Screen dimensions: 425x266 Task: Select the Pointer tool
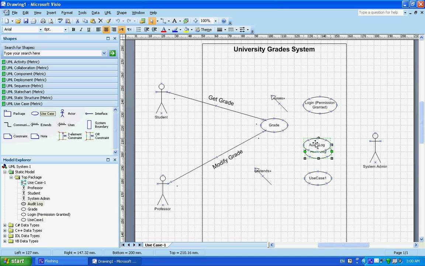(x=152, y=21)
